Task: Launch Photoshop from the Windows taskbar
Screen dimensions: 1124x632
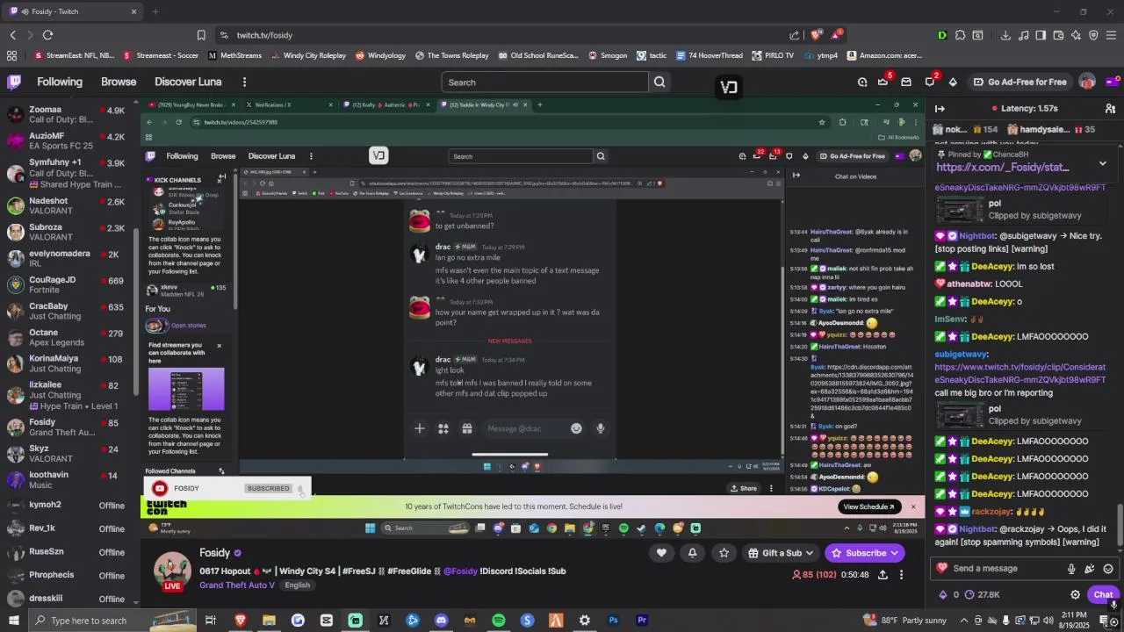Action: [x=614, y=621]
